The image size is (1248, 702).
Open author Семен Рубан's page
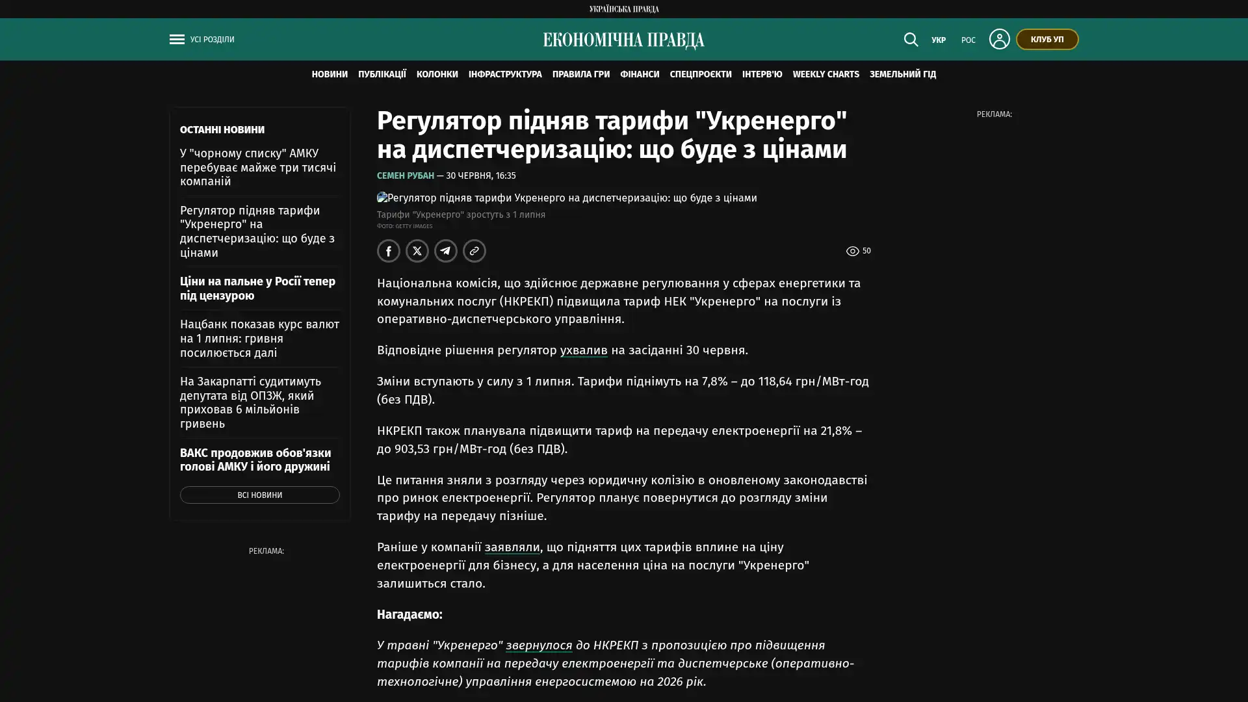click(x=406, y=175)
